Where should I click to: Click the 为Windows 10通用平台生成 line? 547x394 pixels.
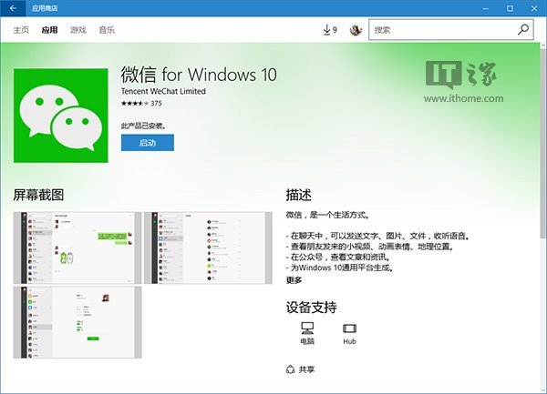click(x=340, y=268)
